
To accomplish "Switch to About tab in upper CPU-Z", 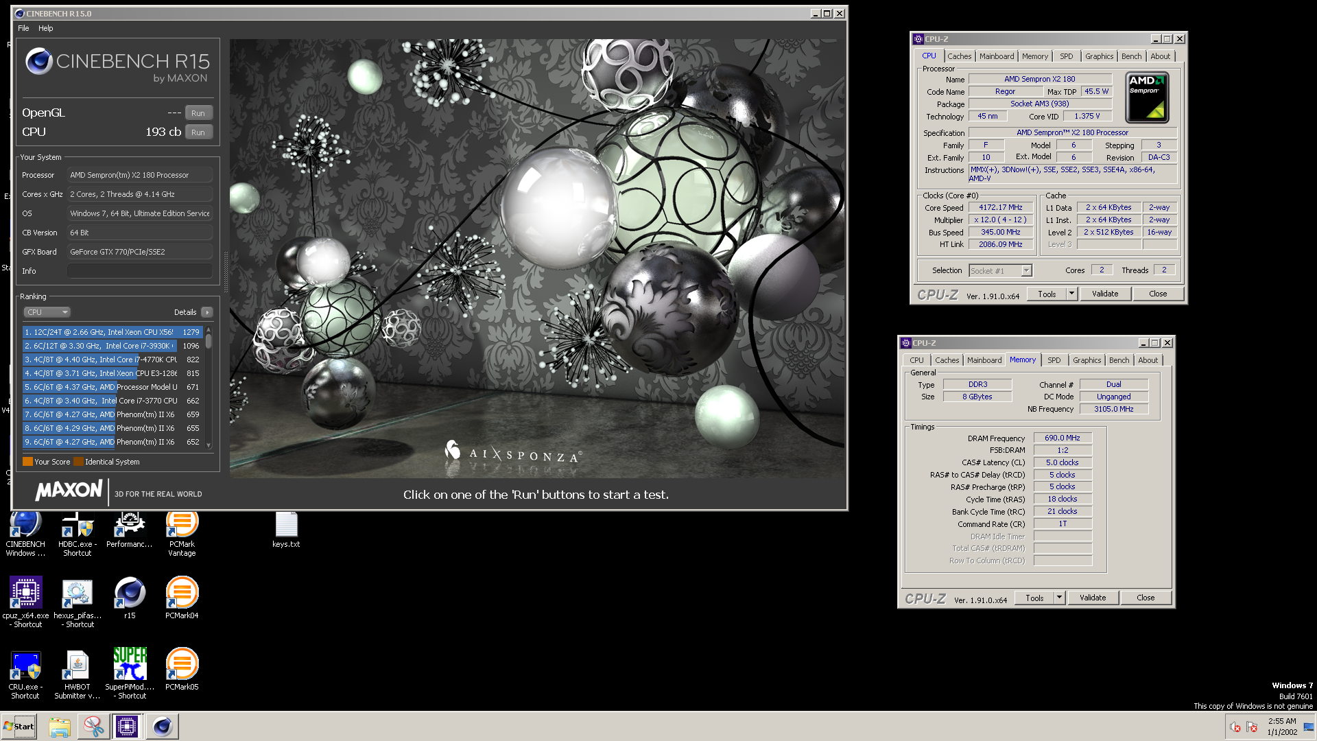I will [1160, 56].
